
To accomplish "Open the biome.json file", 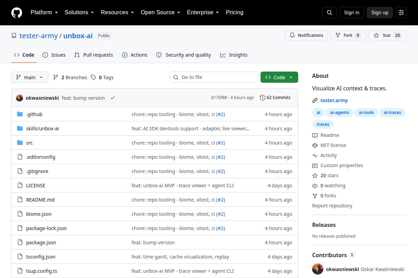I will [x=39, y=214].
